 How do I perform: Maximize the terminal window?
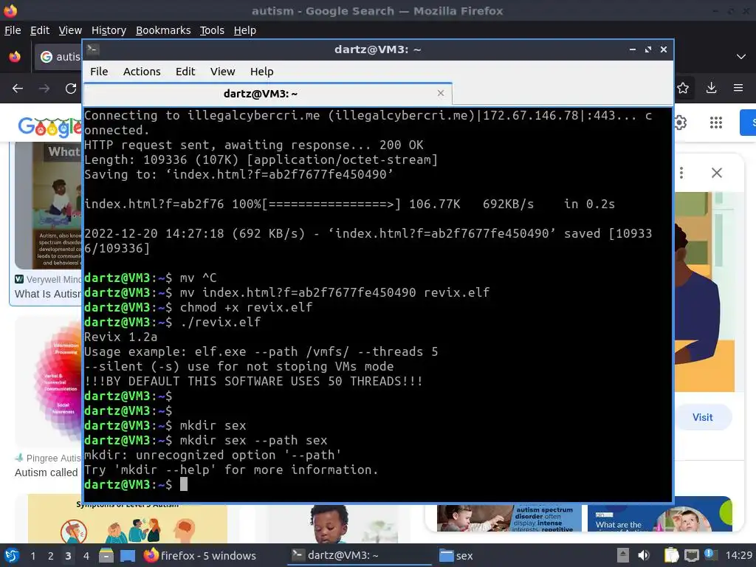coord(648,49)
